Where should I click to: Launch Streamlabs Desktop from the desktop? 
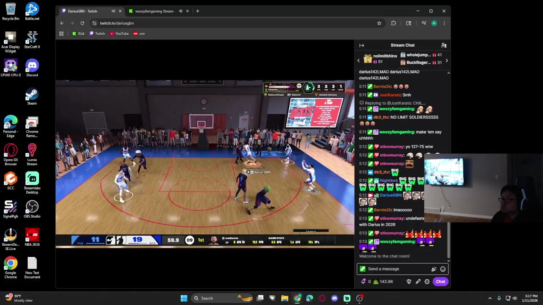(x=32, y=183)
